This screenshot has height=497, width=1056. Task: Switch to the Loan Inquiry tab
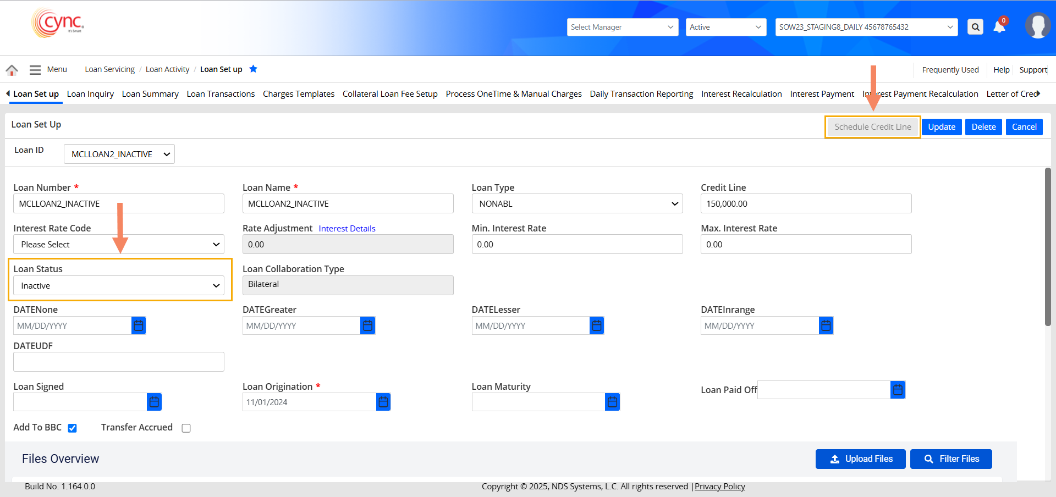click(x=90, y=94)
